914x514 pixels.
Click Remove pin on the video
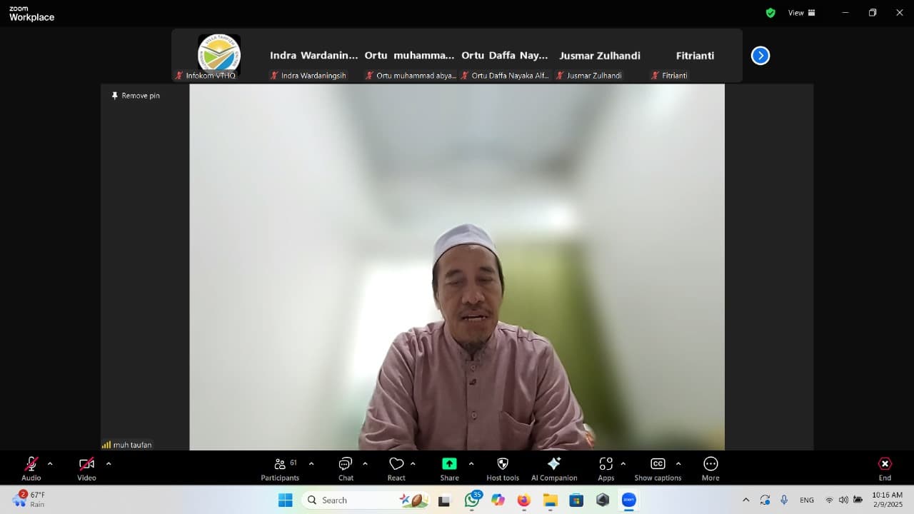pyautogui.click(x=136, y=96)
